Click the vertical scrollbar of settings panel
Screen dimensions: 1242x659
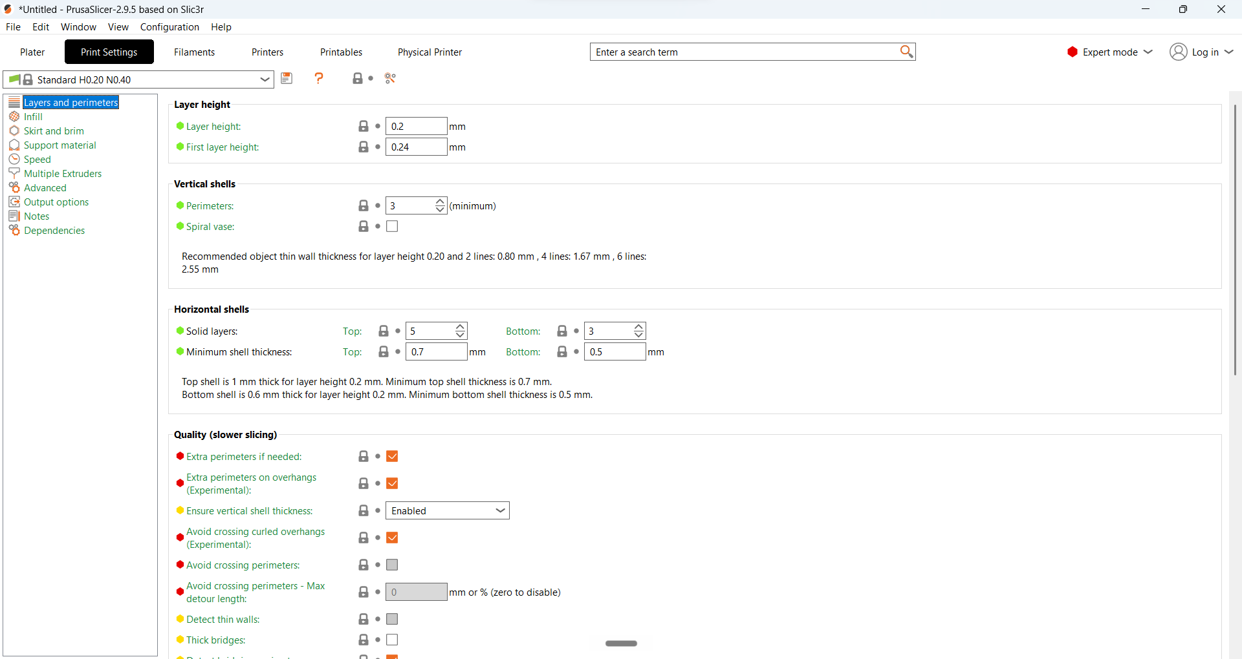pyautogui.click(x=1235, y=239)
